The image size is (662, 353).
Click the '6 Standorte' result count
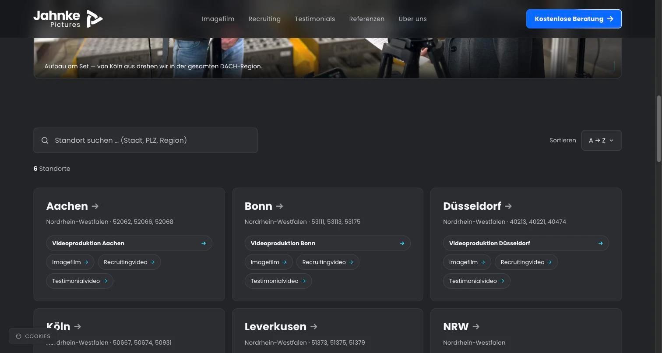click(52, 169)
